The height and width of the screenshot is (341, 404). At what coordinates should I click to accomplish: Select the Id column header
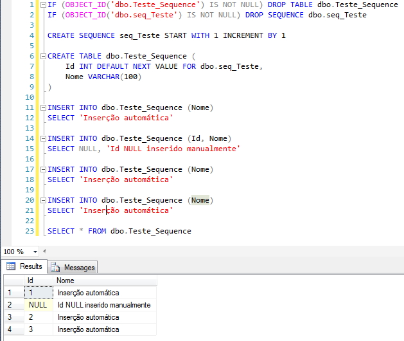(x=39, y=281)
